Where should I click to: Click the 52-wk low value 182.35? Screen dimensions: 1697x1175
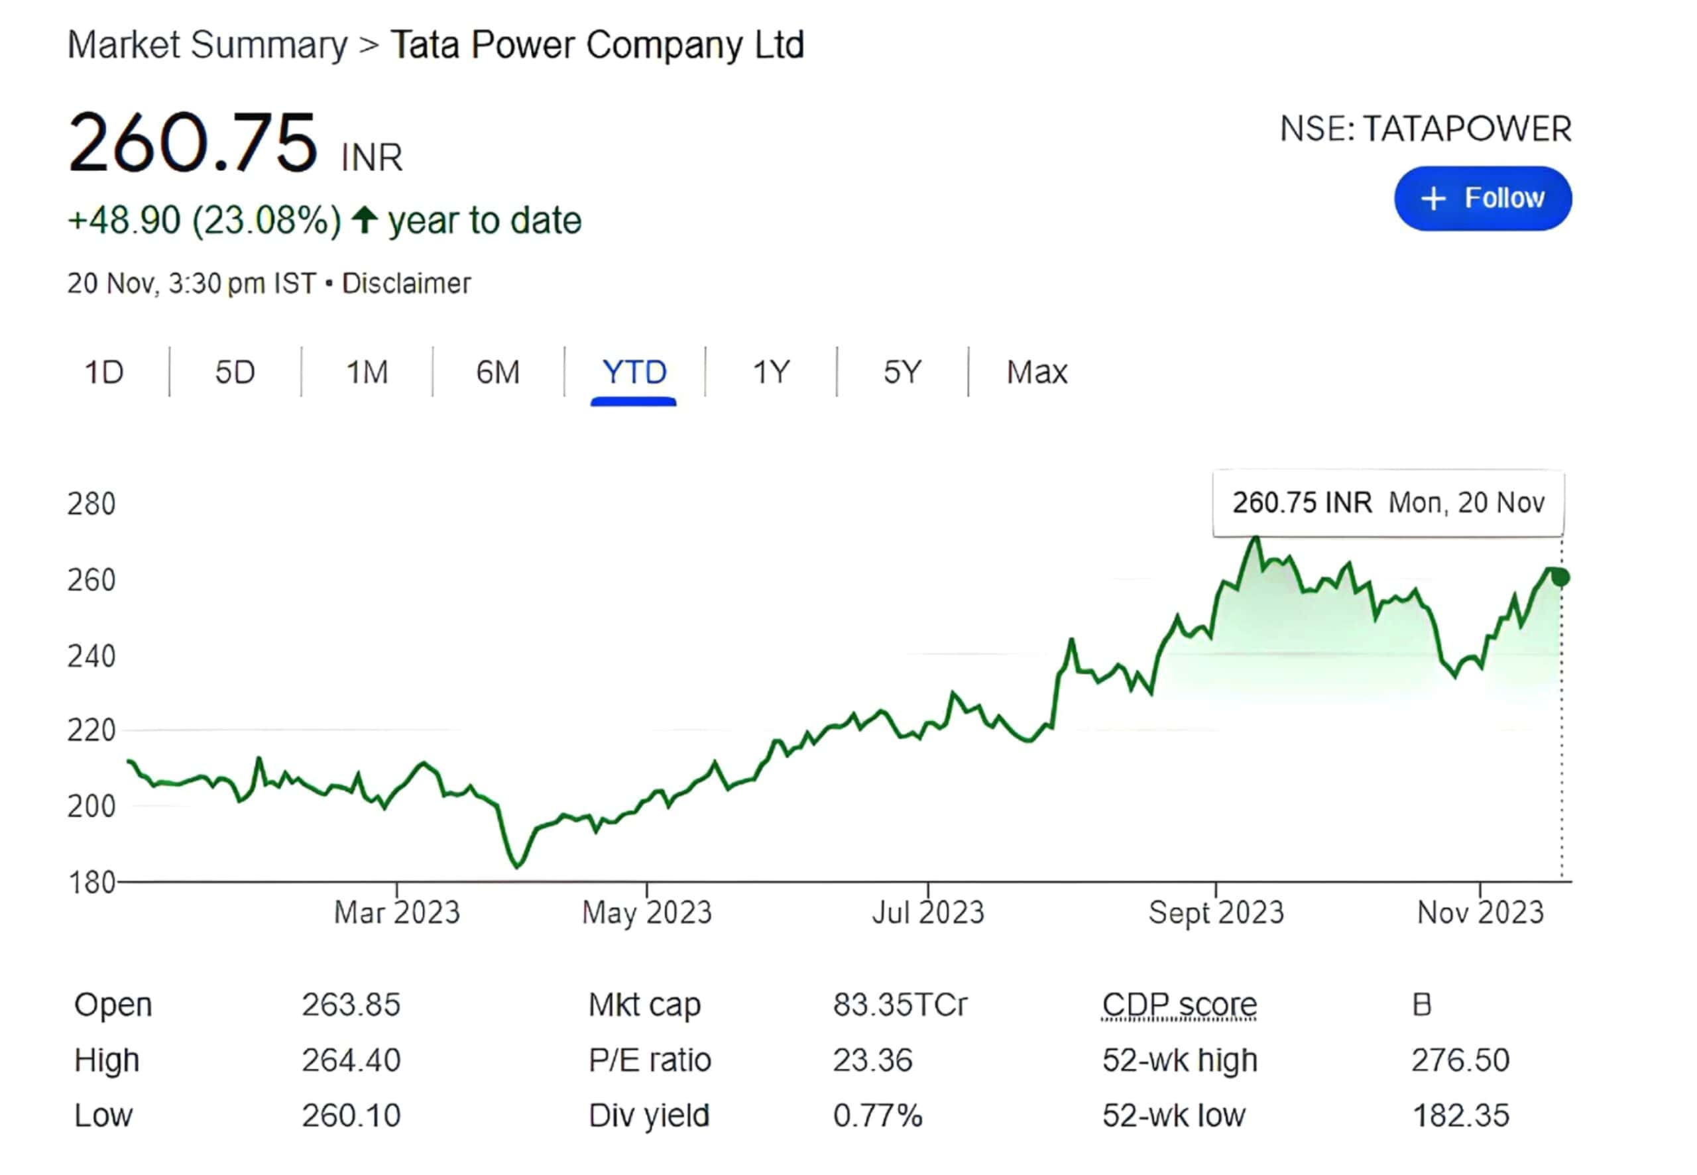pyautogui.click(x=1460, y=1115)
